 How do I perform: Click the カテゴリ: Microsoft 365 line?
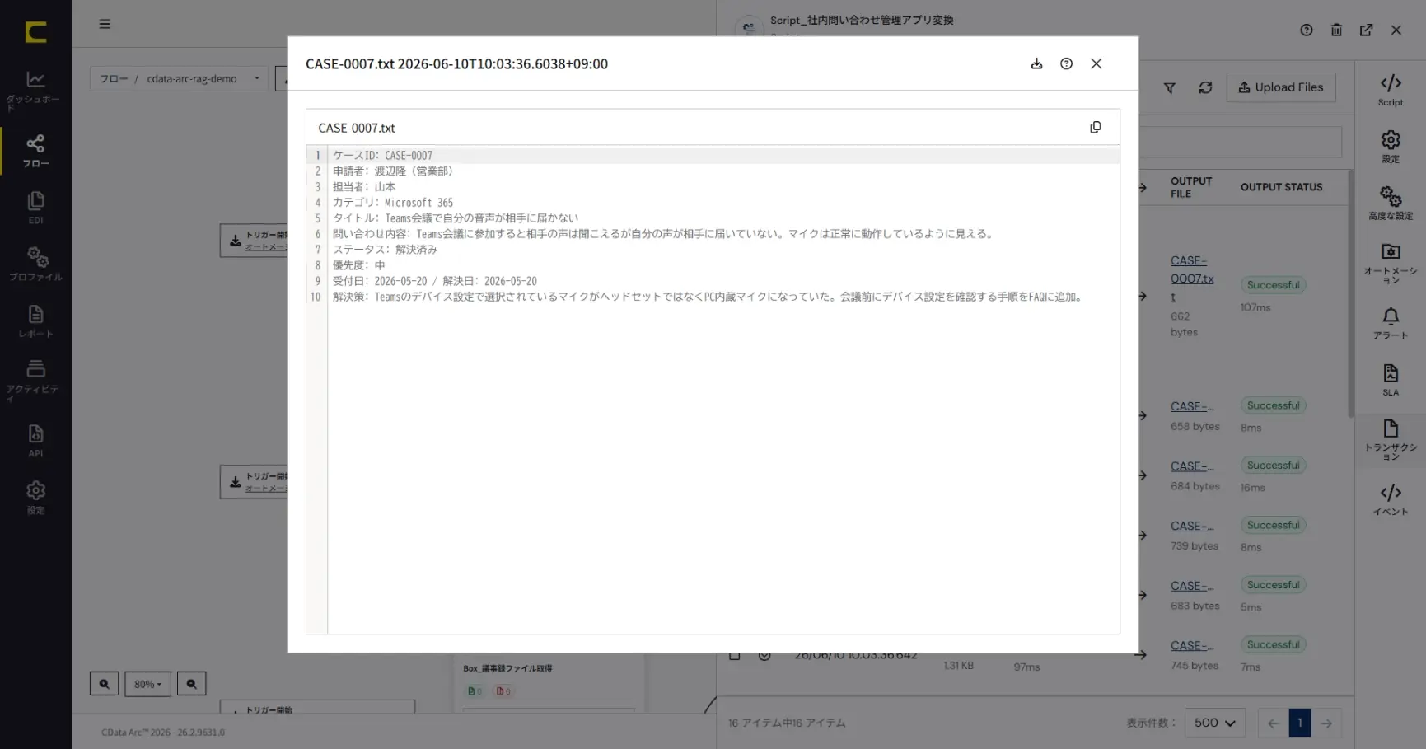[393, 202]
